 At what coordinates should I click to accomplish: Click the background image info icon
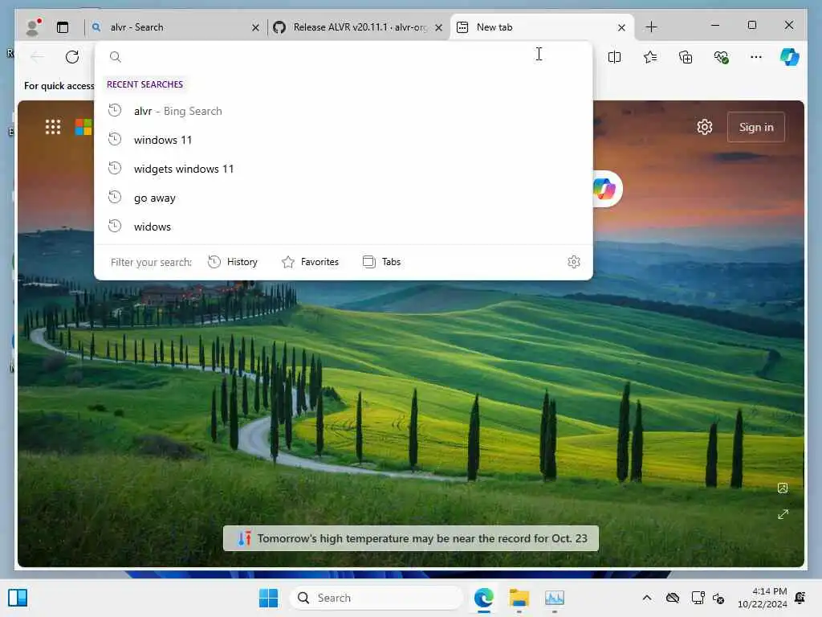[x=783, y=488]
